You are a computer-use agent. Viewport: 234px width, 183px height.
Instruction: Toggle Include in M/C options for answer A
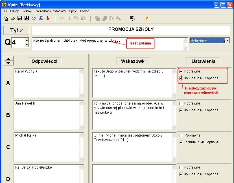click(181, 78)
